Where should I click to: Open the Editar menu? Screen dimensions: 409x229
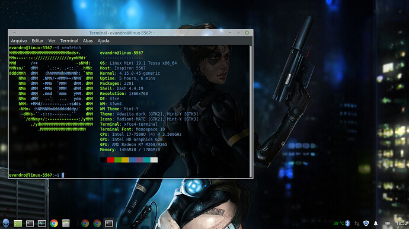click(37, 41)
